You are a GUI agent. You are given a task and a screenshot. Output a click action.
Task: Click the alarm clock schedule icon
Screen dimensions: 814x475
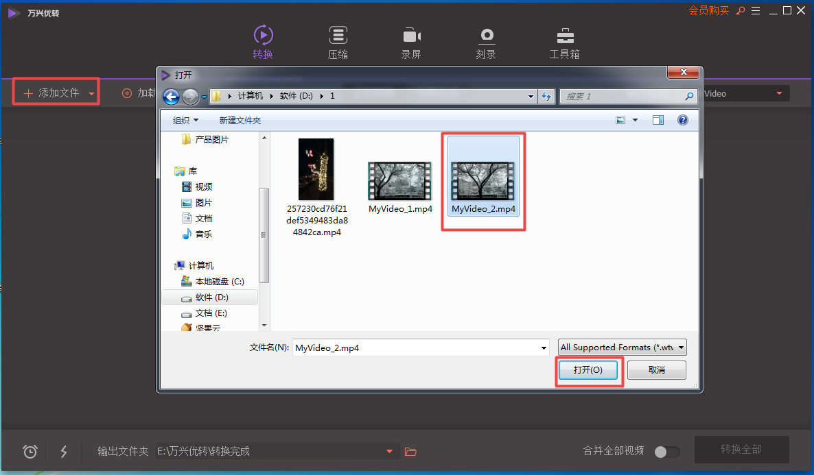[x=30, y=451]
